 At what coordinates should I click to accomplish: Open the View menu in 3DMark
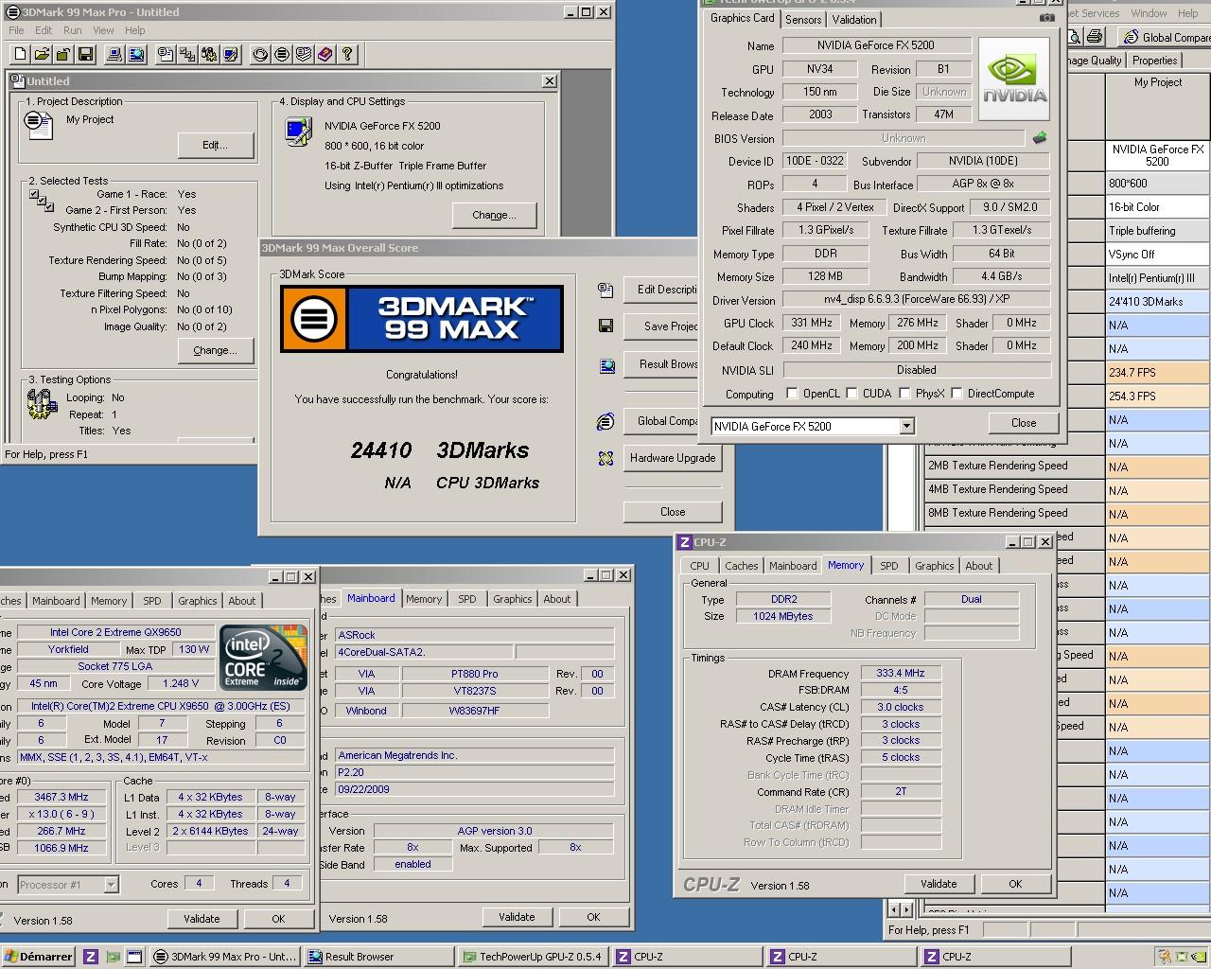click(x=103, y=30)
